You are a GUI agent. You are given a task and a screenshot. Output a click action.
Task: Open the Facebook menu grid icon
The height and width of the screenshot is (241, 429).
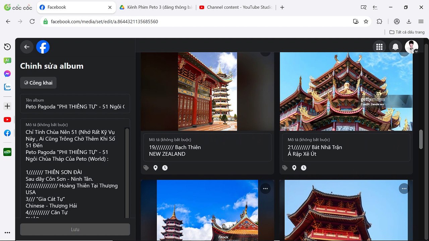point(379,47)
